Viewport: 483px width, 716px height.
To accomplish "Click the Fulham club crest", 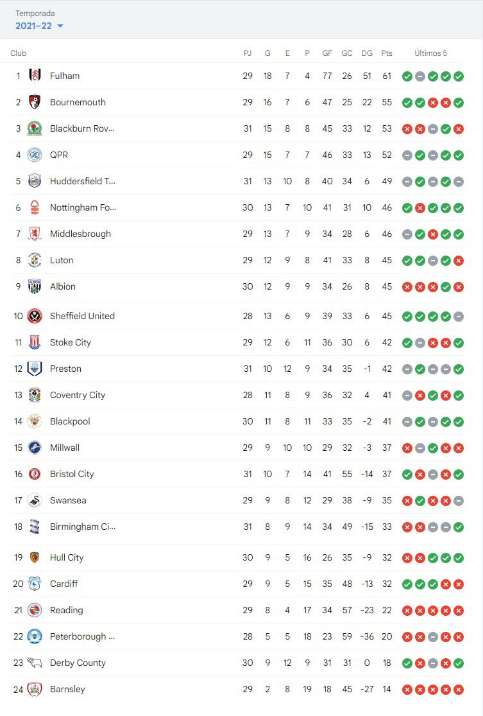I will [x=35, y=76].
